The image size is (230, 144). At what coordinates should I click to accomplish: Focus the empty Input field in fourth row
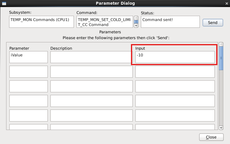point(175,101)
